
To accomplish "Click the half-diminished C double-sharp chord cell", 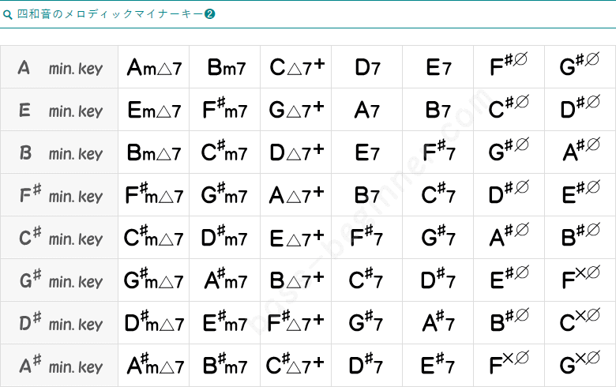I will 580,323.
